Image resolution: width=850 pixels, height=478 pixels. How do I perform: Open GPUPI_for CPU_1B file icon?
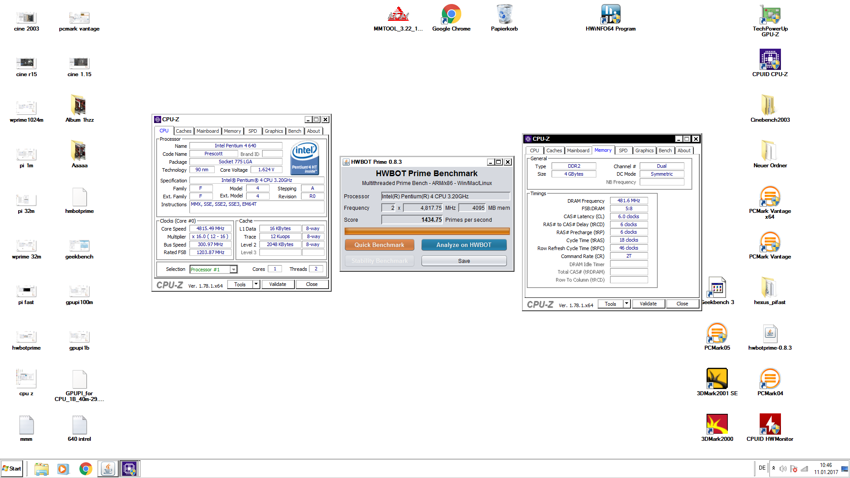coord(79,385)
